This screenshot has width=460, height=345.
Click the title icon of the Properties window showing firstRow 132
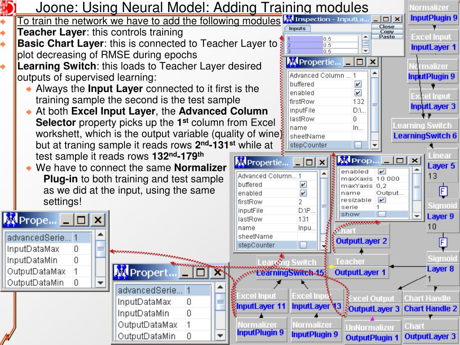292,62
